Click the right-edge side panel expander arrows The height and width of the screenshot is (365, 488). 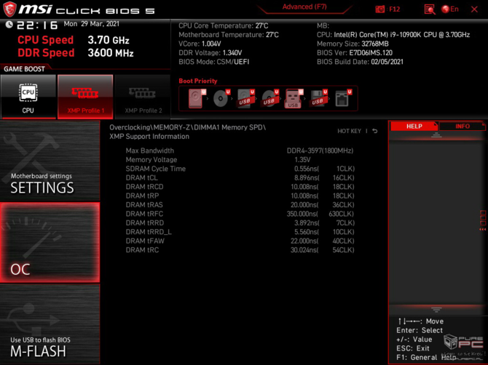click(483, 229)
